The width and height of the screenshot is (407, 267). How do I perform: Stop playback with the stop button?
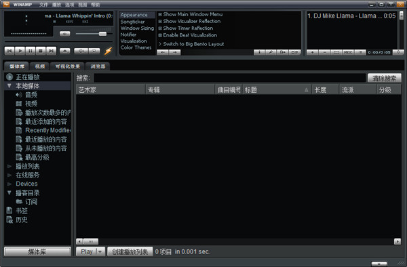[41, 51]
